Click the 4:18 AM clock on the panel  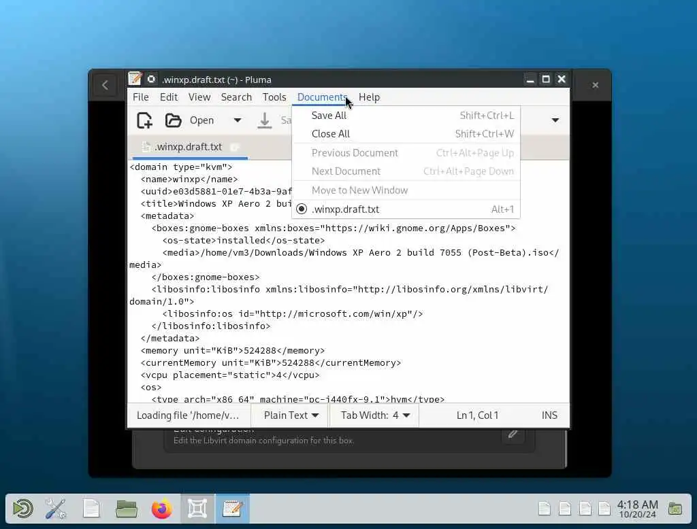[x=637, y=509]
